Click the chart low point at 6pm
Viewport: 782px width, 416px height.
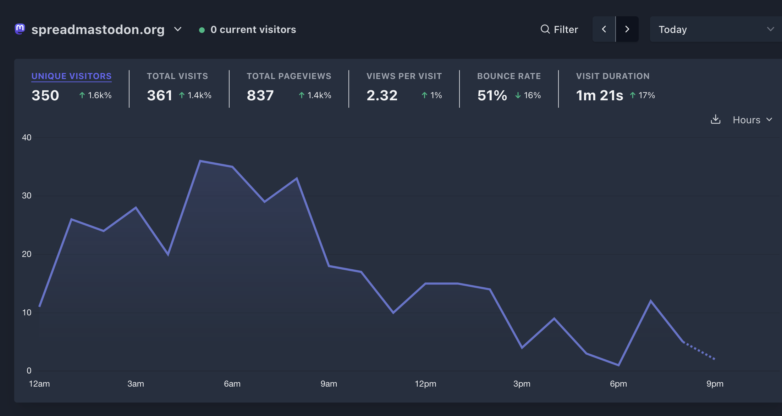pos(618,365)
